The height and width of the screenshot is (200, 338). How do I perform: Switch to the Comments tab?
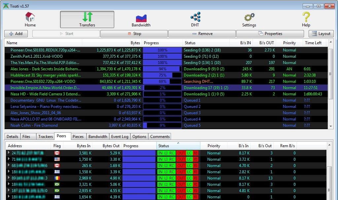(x=160, y=136)
